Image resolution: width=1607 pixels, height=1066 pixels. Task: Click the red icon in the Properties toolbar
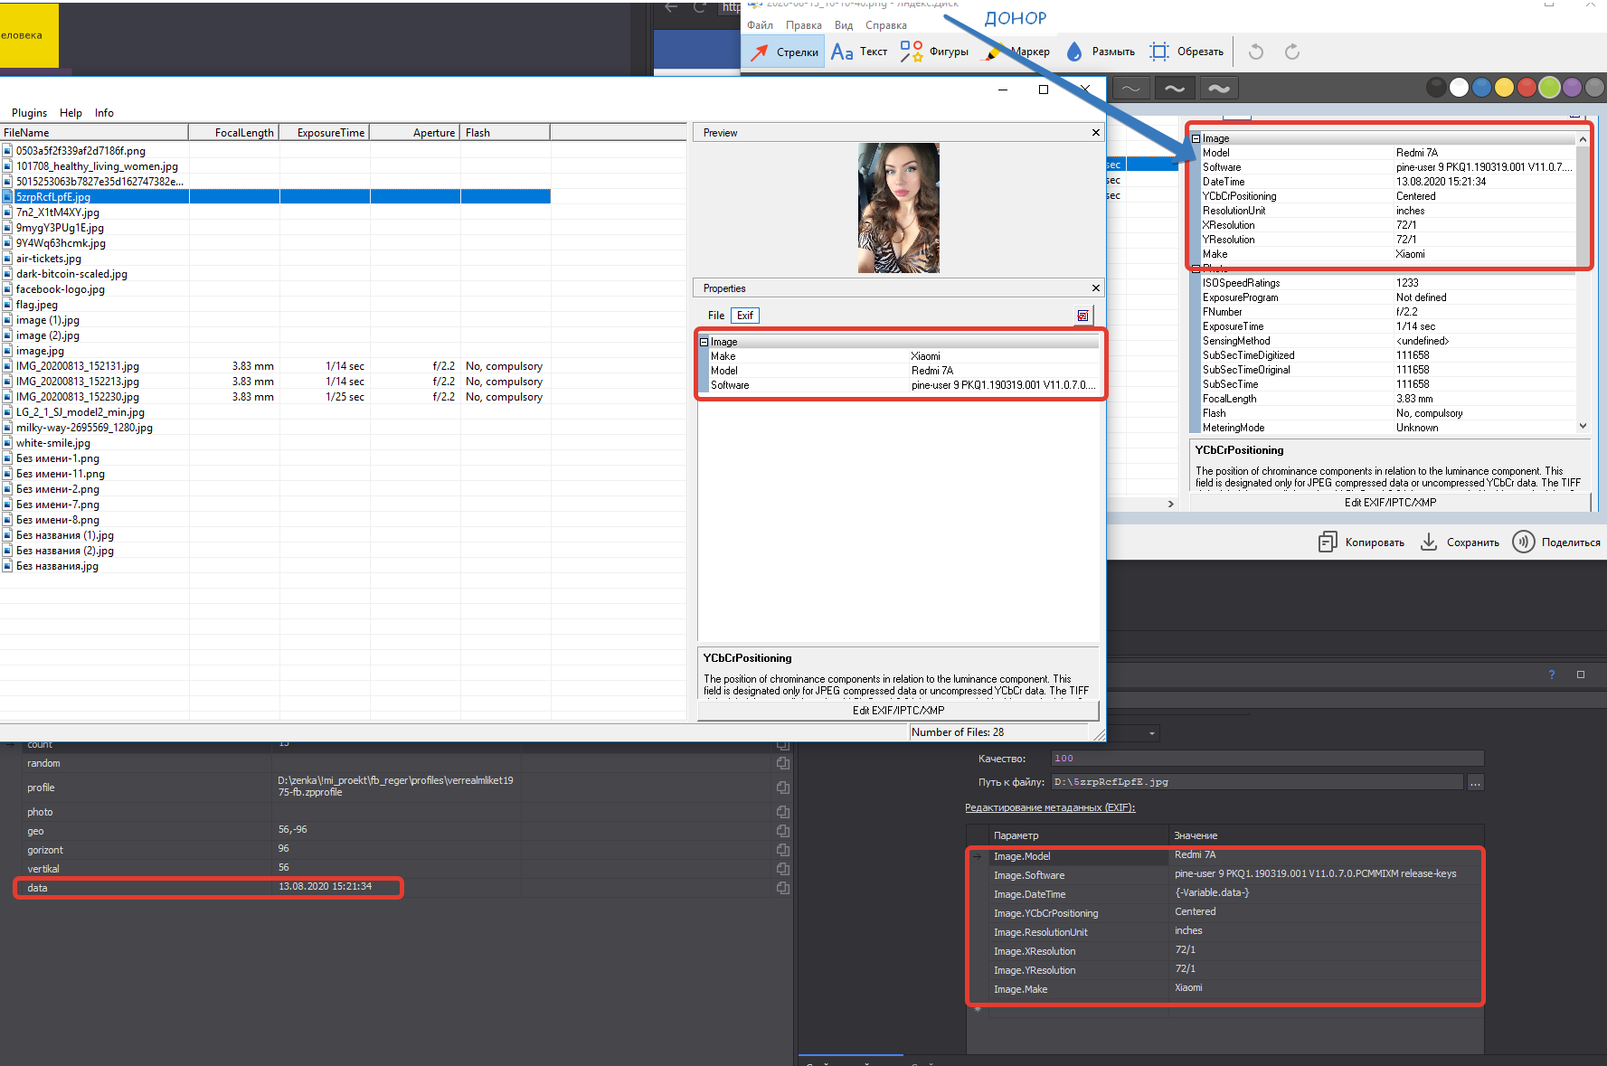pos(1082,316)
